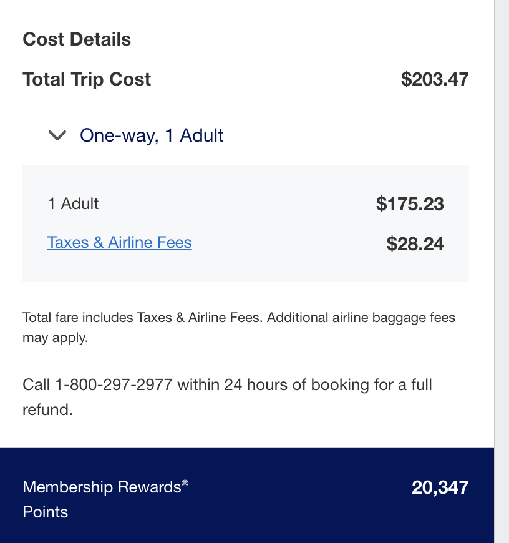The width and height of the screenshot is (509, 543).
Task: Click the Total Trip Cost label
Action: point(87,79)
